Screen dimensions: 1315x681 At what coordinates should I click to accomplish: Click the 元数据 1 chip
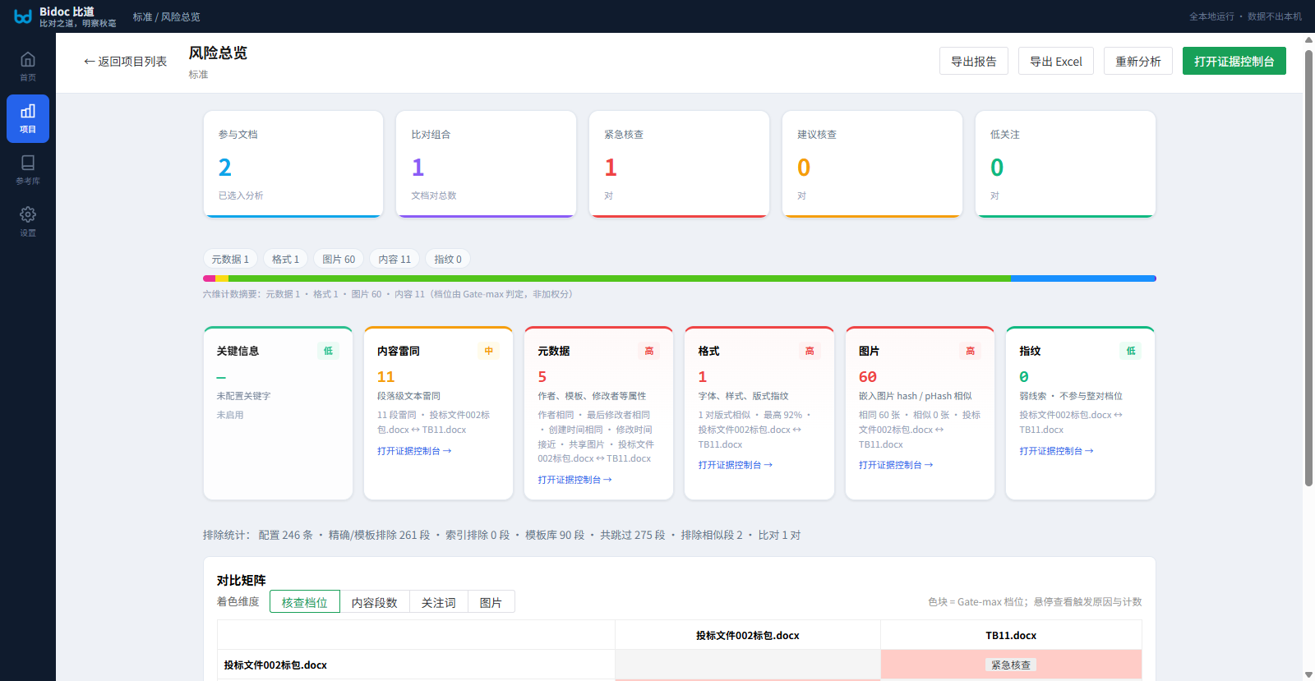(230, 259)
